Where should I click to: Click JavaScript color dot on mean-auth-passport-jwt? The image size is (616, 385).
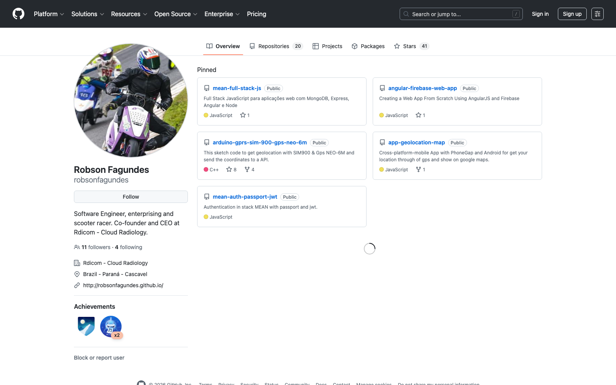point(206,217)
